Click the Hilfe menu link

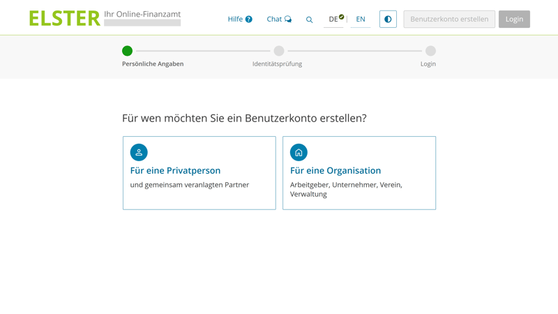(x=235, y=20)
